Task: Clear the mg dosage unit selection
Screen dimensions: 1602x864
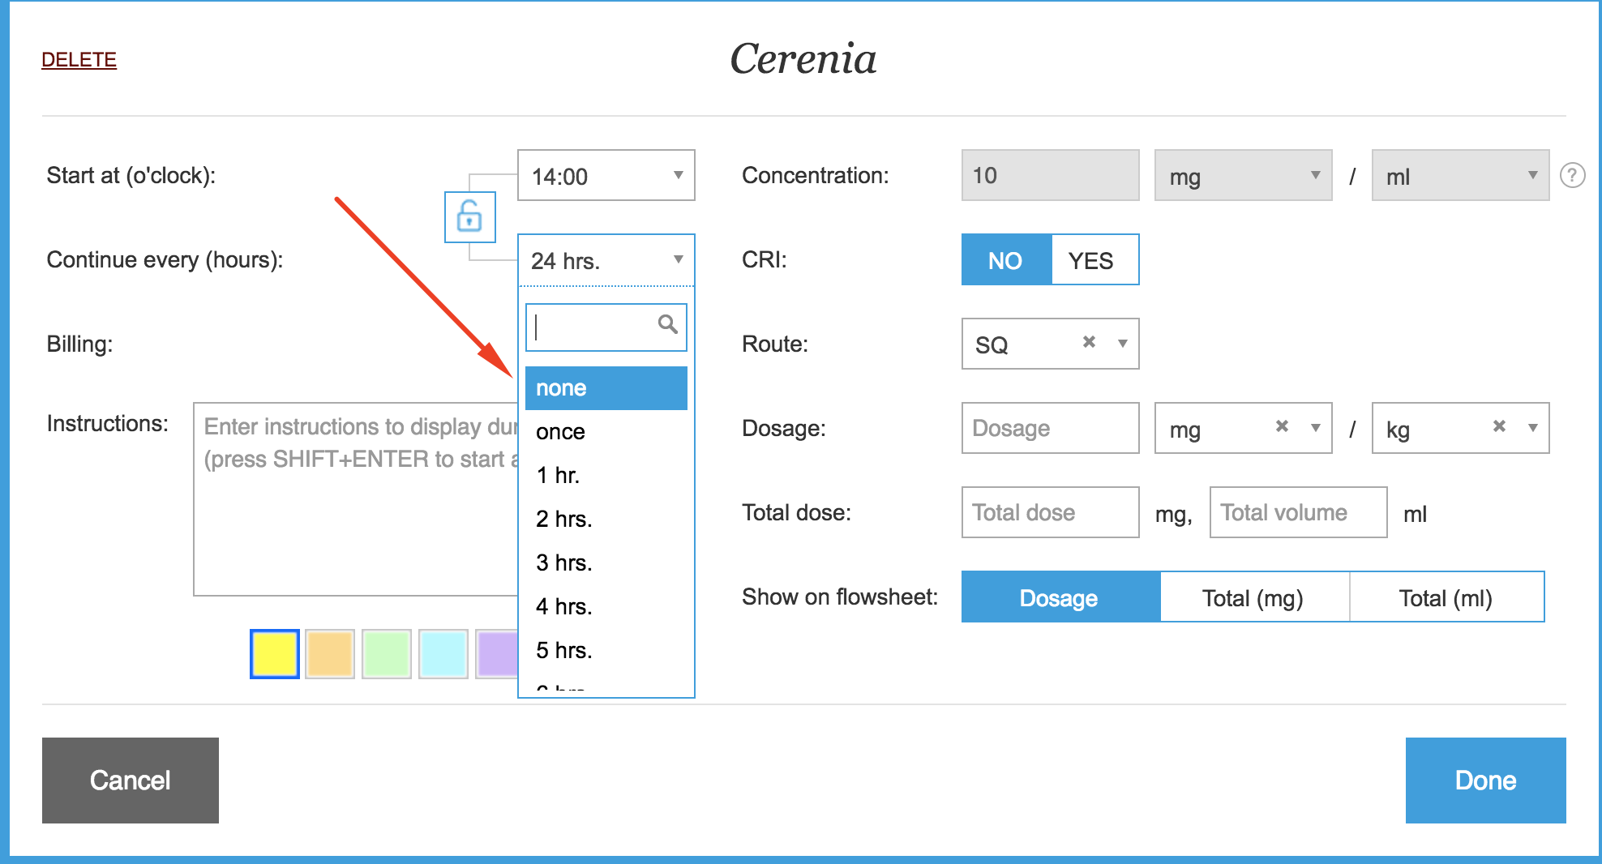Action: pyautogui.click(x=1282, y=426)
